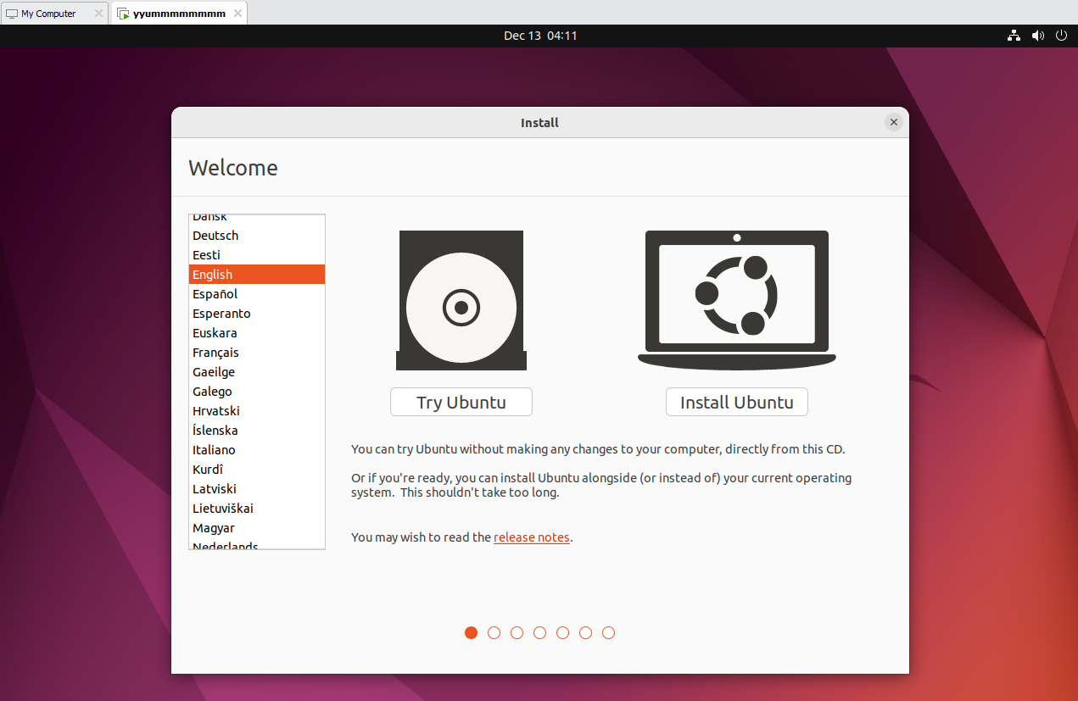Close the yyummmmmmmm tab

237,14
